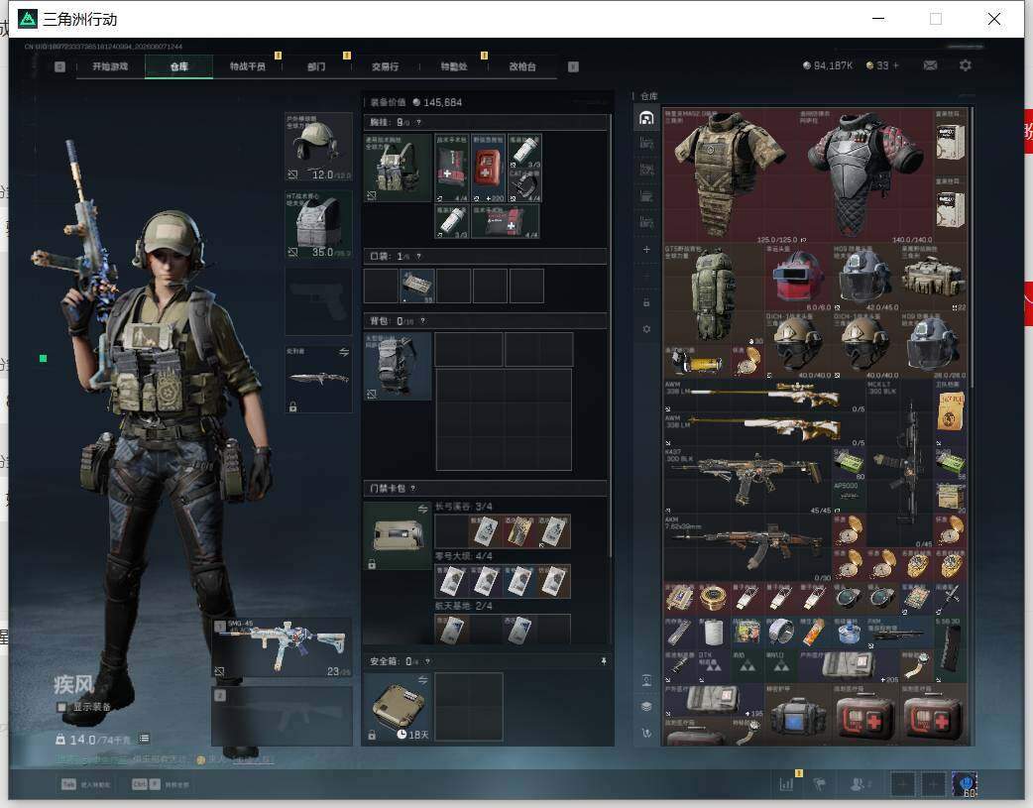This screenshot has width=1033, height=808.
Task: Select first keycard under 航天基地 2/4
Action: (452, 631)
